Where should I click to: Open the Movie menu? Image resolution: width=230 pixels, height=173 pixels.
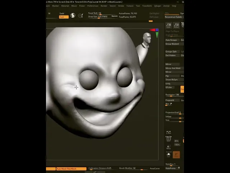(x=74, y=6)
